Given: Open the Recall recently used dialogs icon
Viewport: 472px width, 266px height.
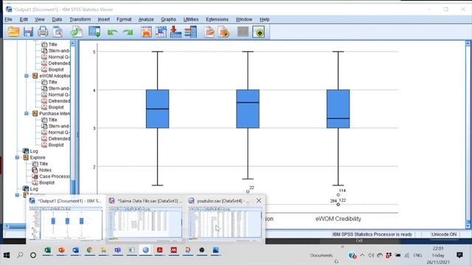Looking at the screenshot, I should point(94,32).
